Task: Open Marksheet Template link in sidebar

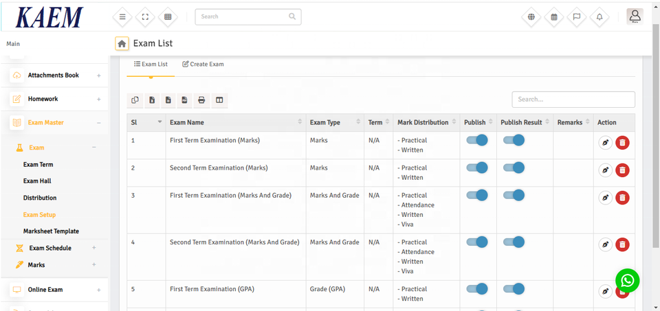Action: tap(51, 231)
